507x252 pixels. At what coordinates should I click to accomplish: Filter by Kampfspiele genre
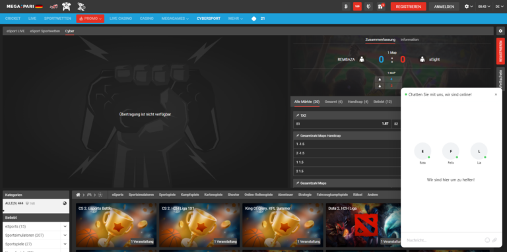point(190,195)
